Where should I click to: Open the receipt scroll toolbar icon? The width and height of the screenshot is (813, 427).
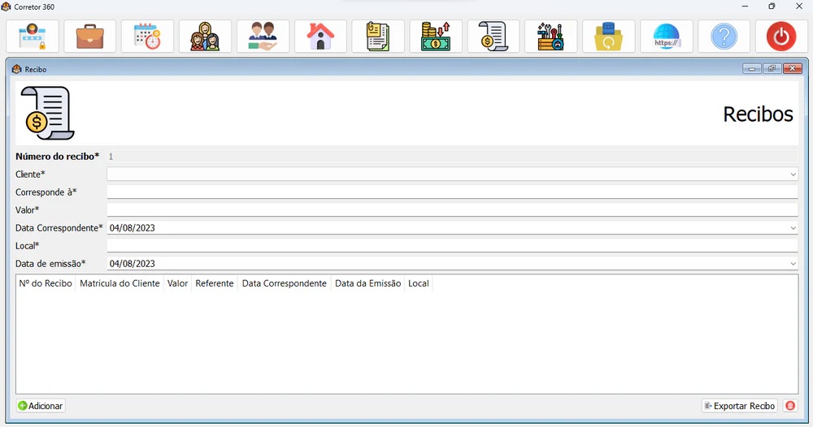point(493,37)
